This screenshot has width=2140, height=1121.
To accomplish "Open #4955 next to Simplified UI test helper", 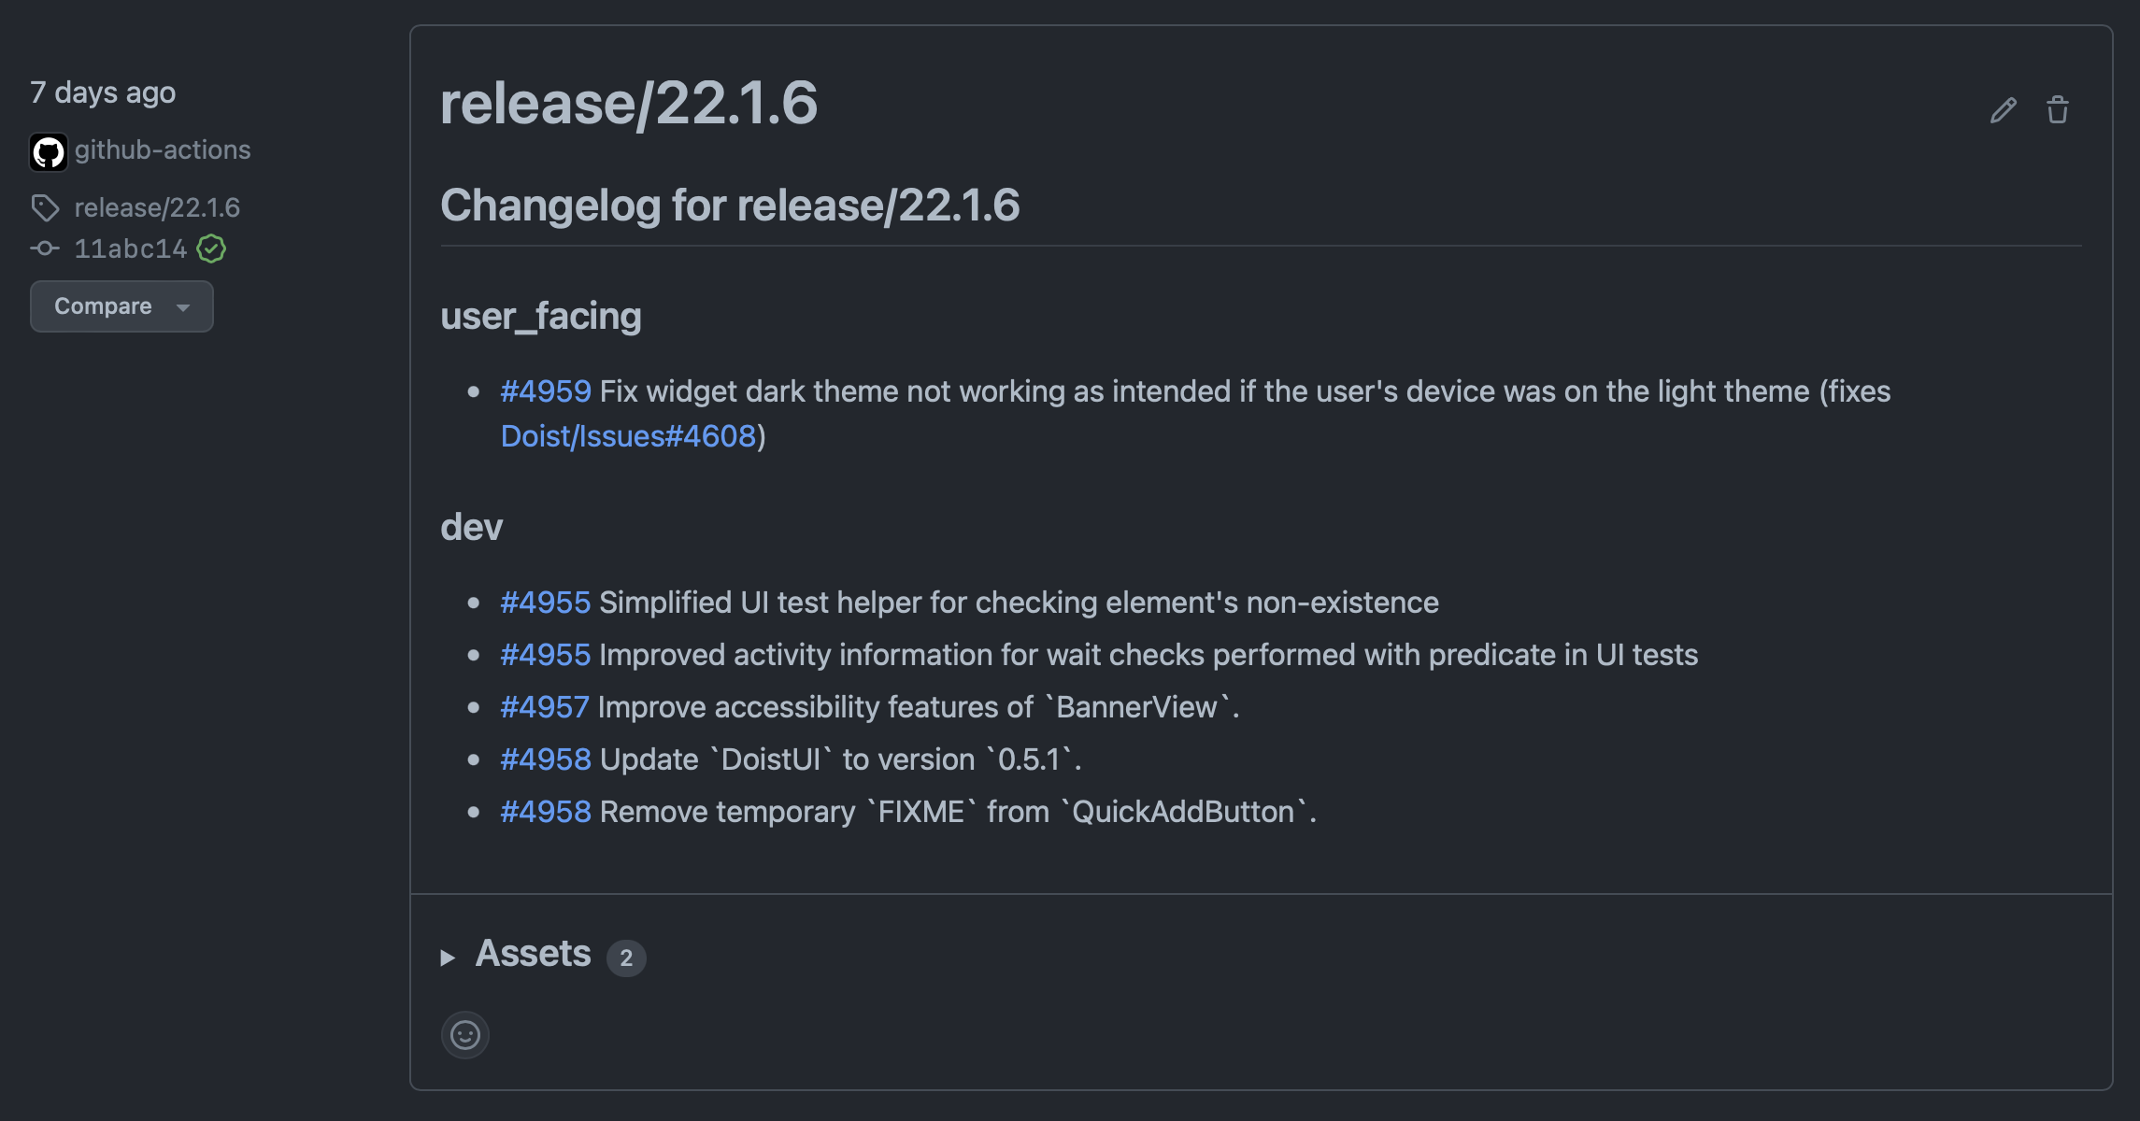I will coord(546,603).
